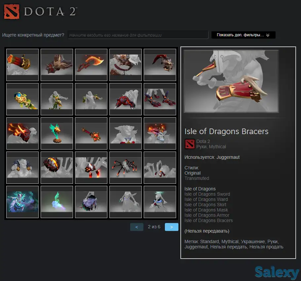Select the grey spider with small red mandibles

coord(160,167)
